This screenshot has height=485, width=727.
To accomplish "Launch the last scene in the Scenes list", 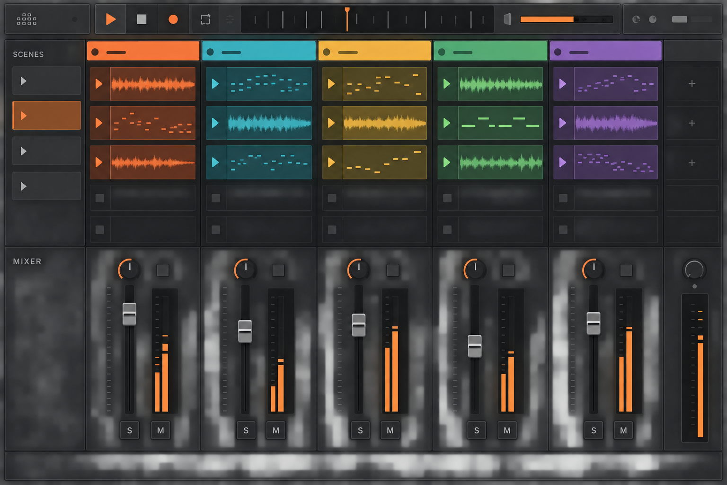I will click(46, 186).
